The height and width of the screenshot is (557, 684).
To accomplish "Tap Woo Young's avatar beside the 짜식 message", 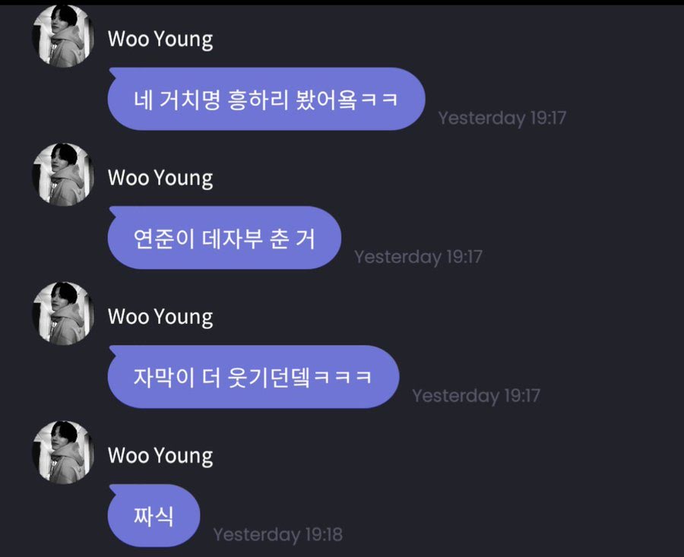I will click(64, 452).
